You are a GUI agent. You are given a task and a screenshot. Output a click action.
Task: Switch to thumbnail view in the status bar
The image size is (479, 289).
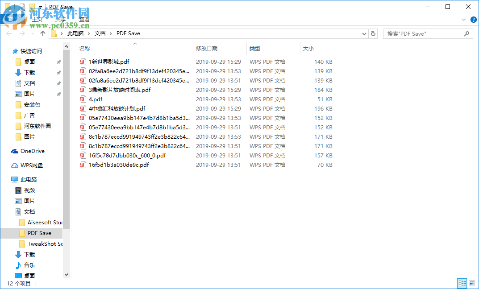tap(472, 283)
